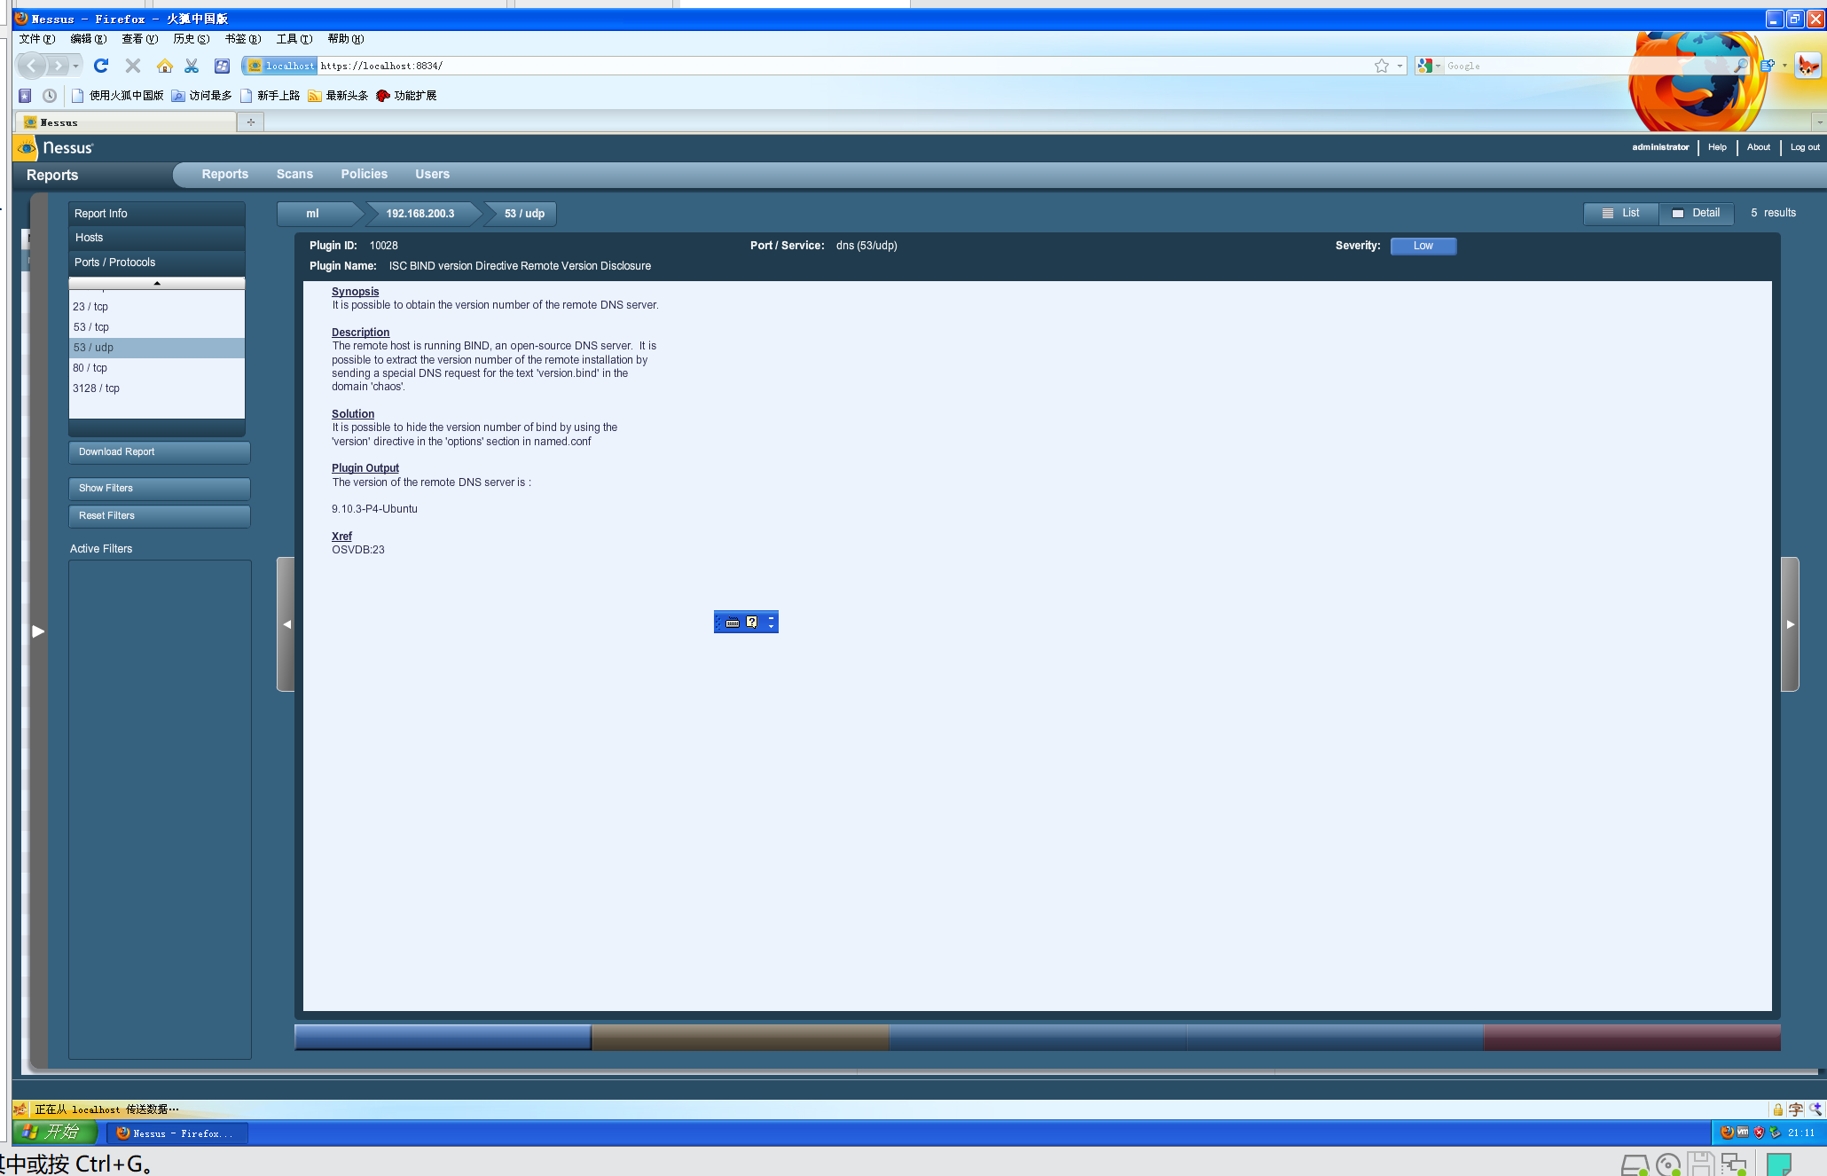The height and width of the screenshot is (1176, 1827).
Task: Open the 使用火狐中国版 bookmark
Action: 118,96
